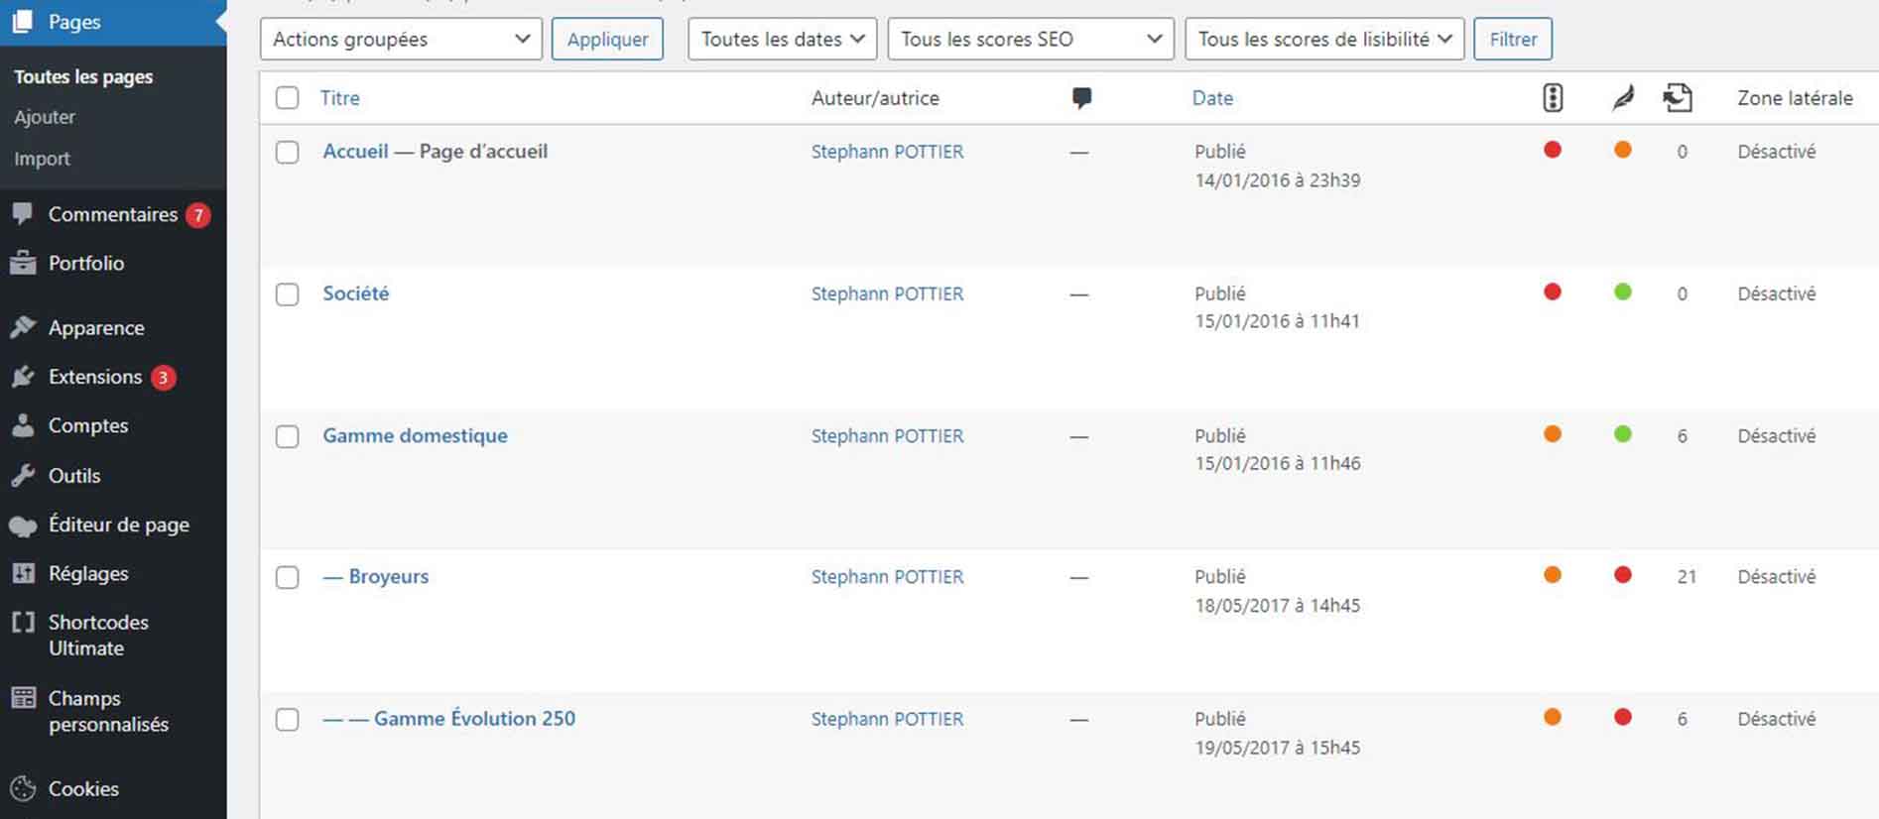The height and width of the screenshot is (819, 1879).
Task: Select Ajouter under the Pages menu
Action: [45, 117]
